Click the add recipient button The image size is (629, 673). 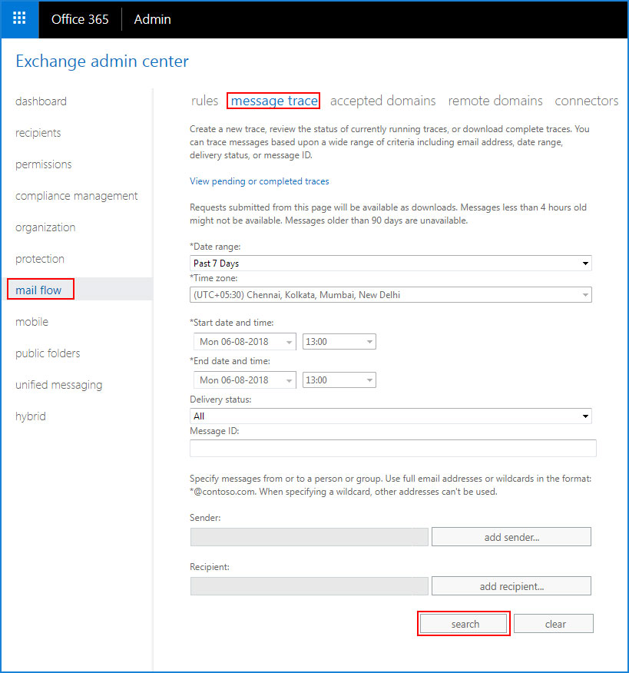tap(511, 586)
